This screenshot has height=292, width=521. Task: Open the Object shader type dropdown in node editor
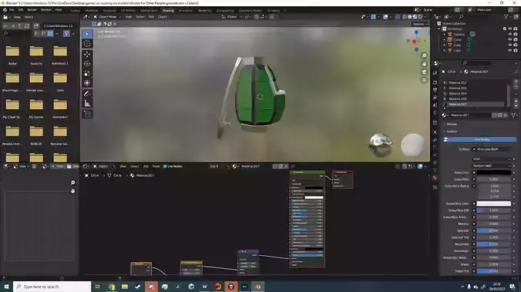(103, 167)
